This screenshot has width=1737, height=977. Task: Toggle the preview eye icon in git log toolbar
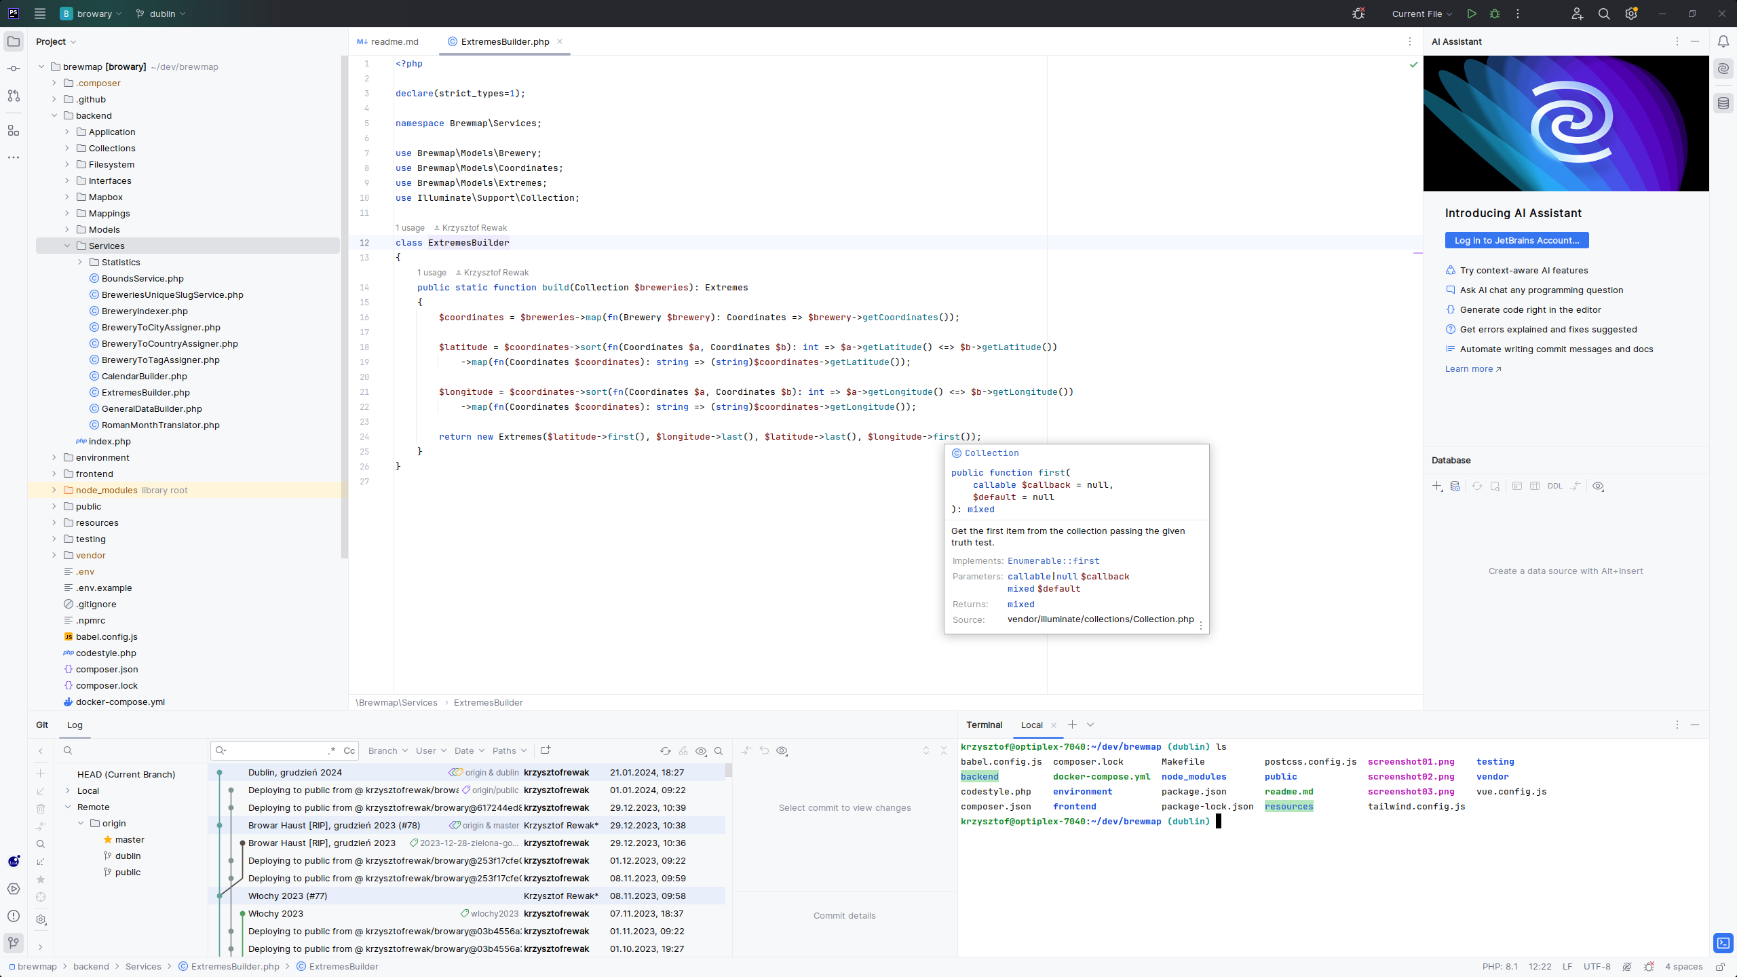(701, 751)
